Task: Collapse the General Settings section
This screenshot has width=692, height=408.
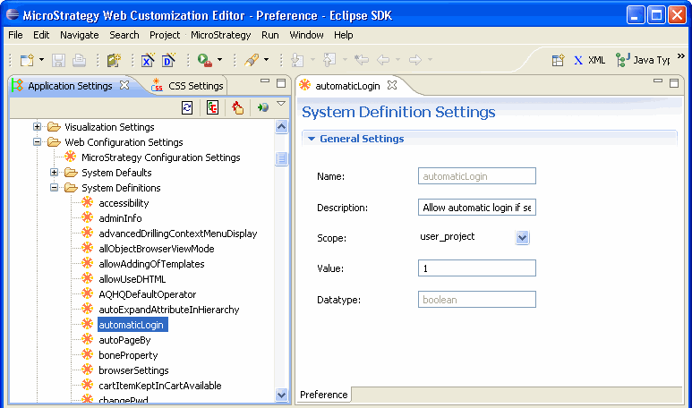Action: [312, 139]
